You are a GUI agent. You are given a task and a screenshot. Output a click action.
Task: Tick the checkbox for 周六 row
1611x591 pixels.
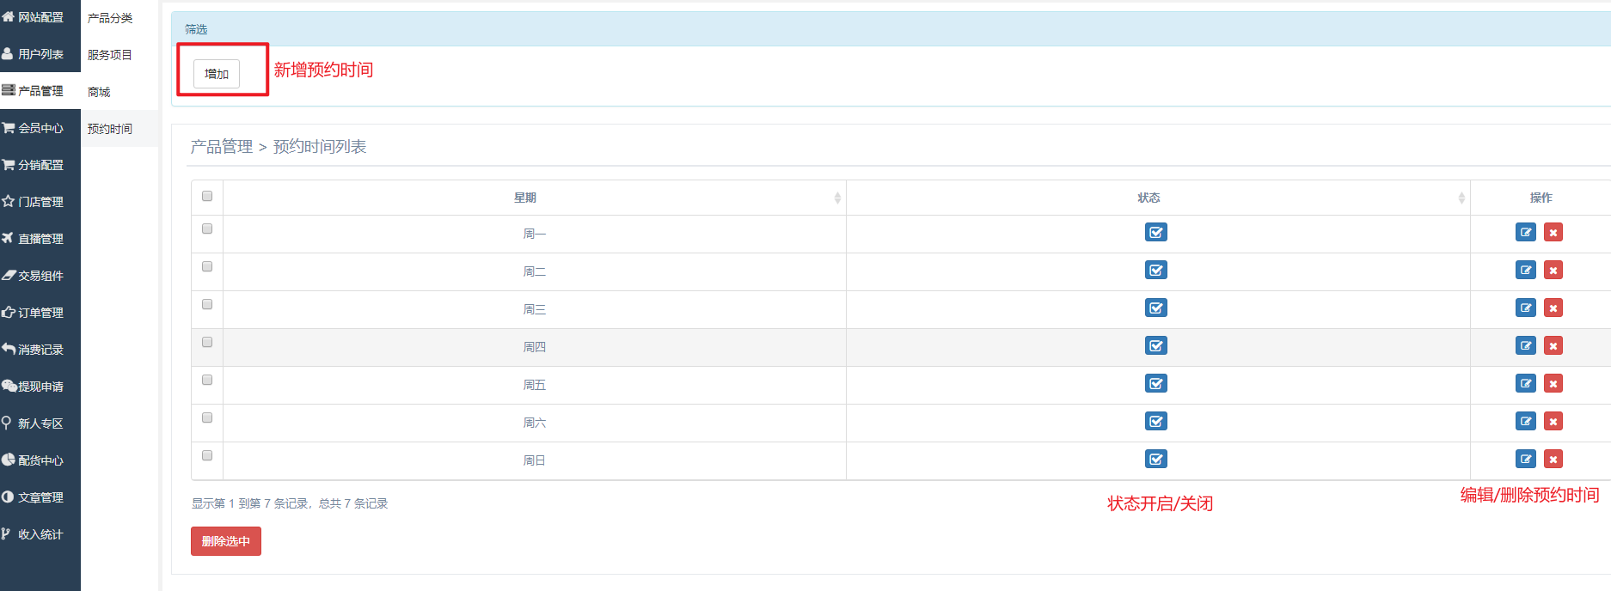point(207,417)
